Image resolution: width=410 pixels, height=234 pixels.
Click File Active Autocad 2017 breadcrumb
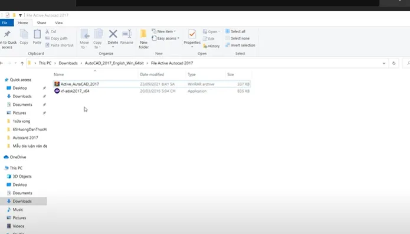point(172,63)
